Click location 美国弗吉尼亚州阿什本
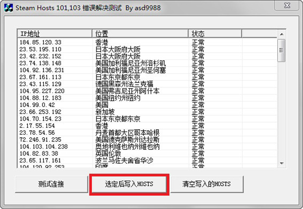 click(127, 91)
